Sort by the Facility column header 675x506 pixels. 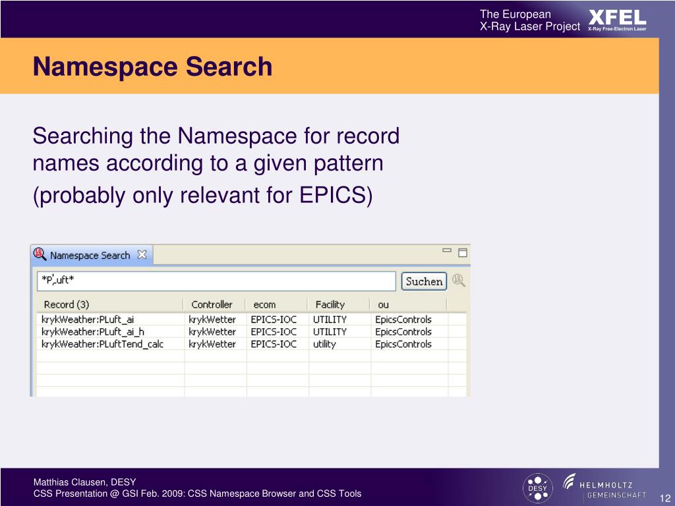339,304
